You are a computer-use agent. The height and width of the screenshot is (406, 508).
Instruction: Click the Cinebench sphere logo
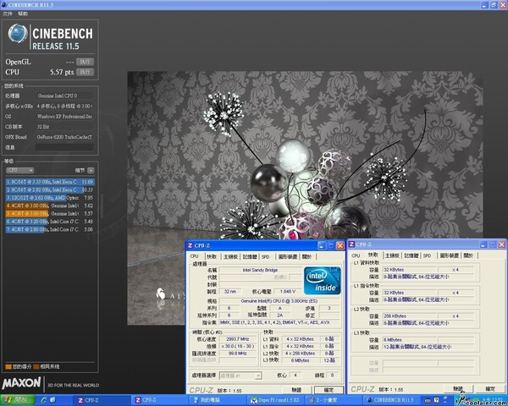(x=18, y=34)
